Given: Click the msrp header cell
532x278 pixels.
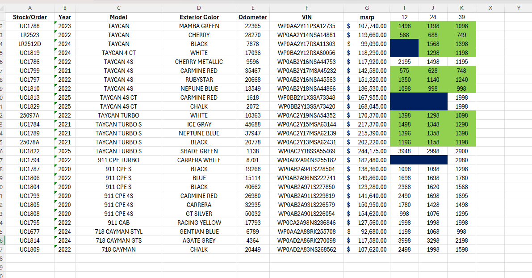Looking at the screenshot, I should tap(367, 17).
